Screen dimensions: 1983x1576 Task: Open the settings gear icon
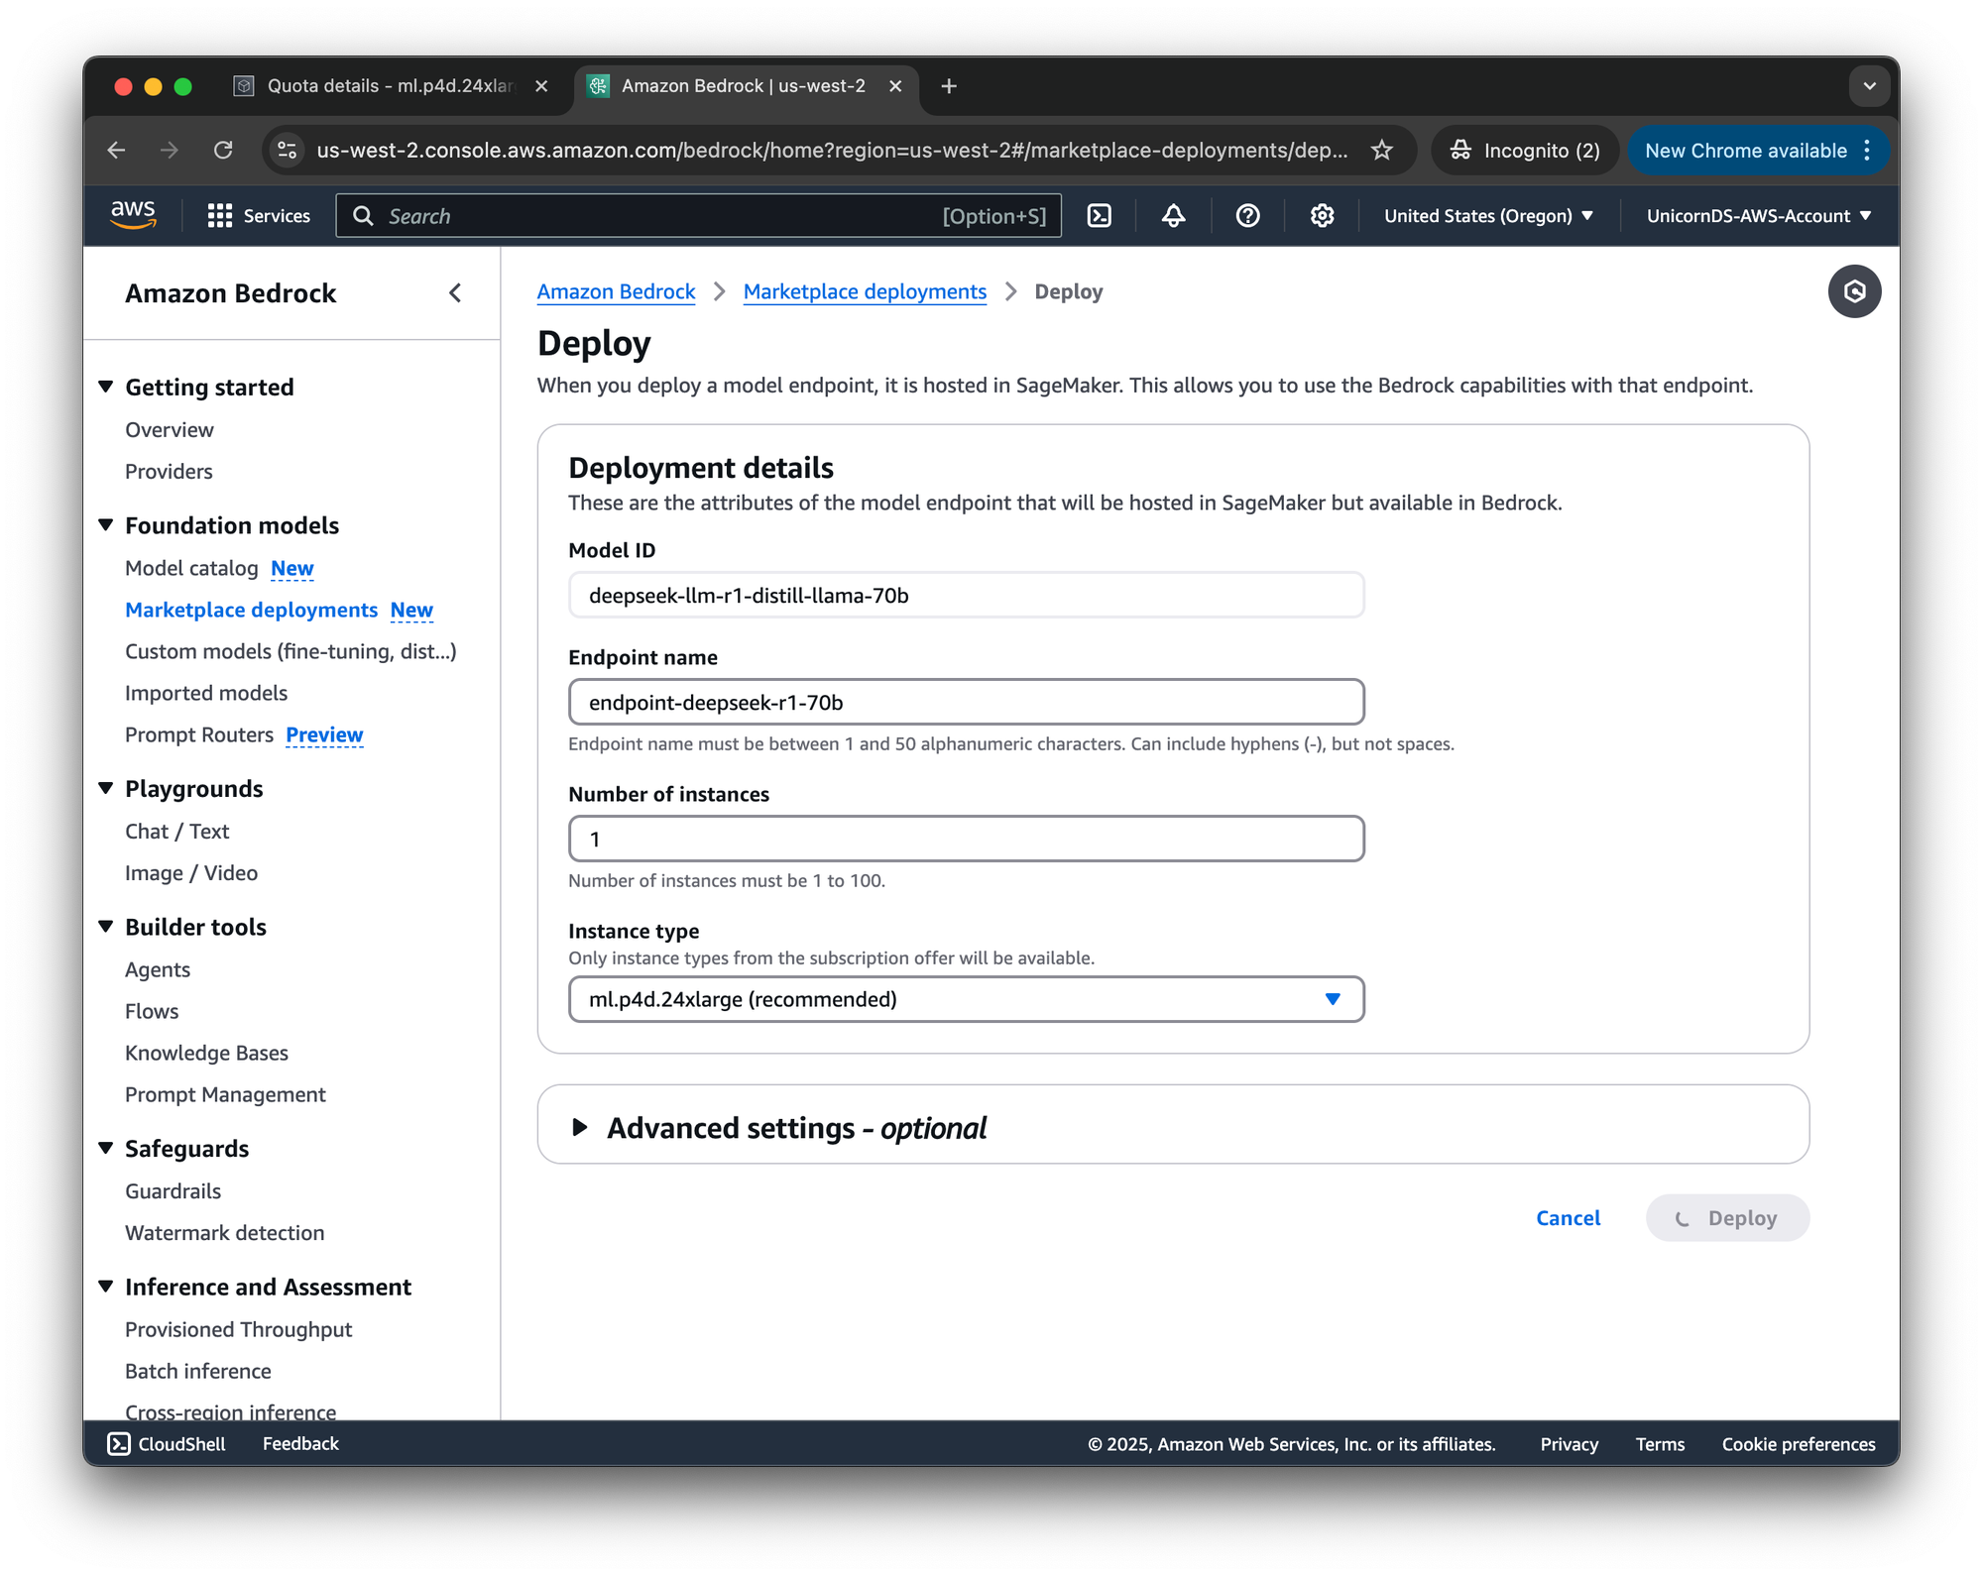[x=1322, y=215]
